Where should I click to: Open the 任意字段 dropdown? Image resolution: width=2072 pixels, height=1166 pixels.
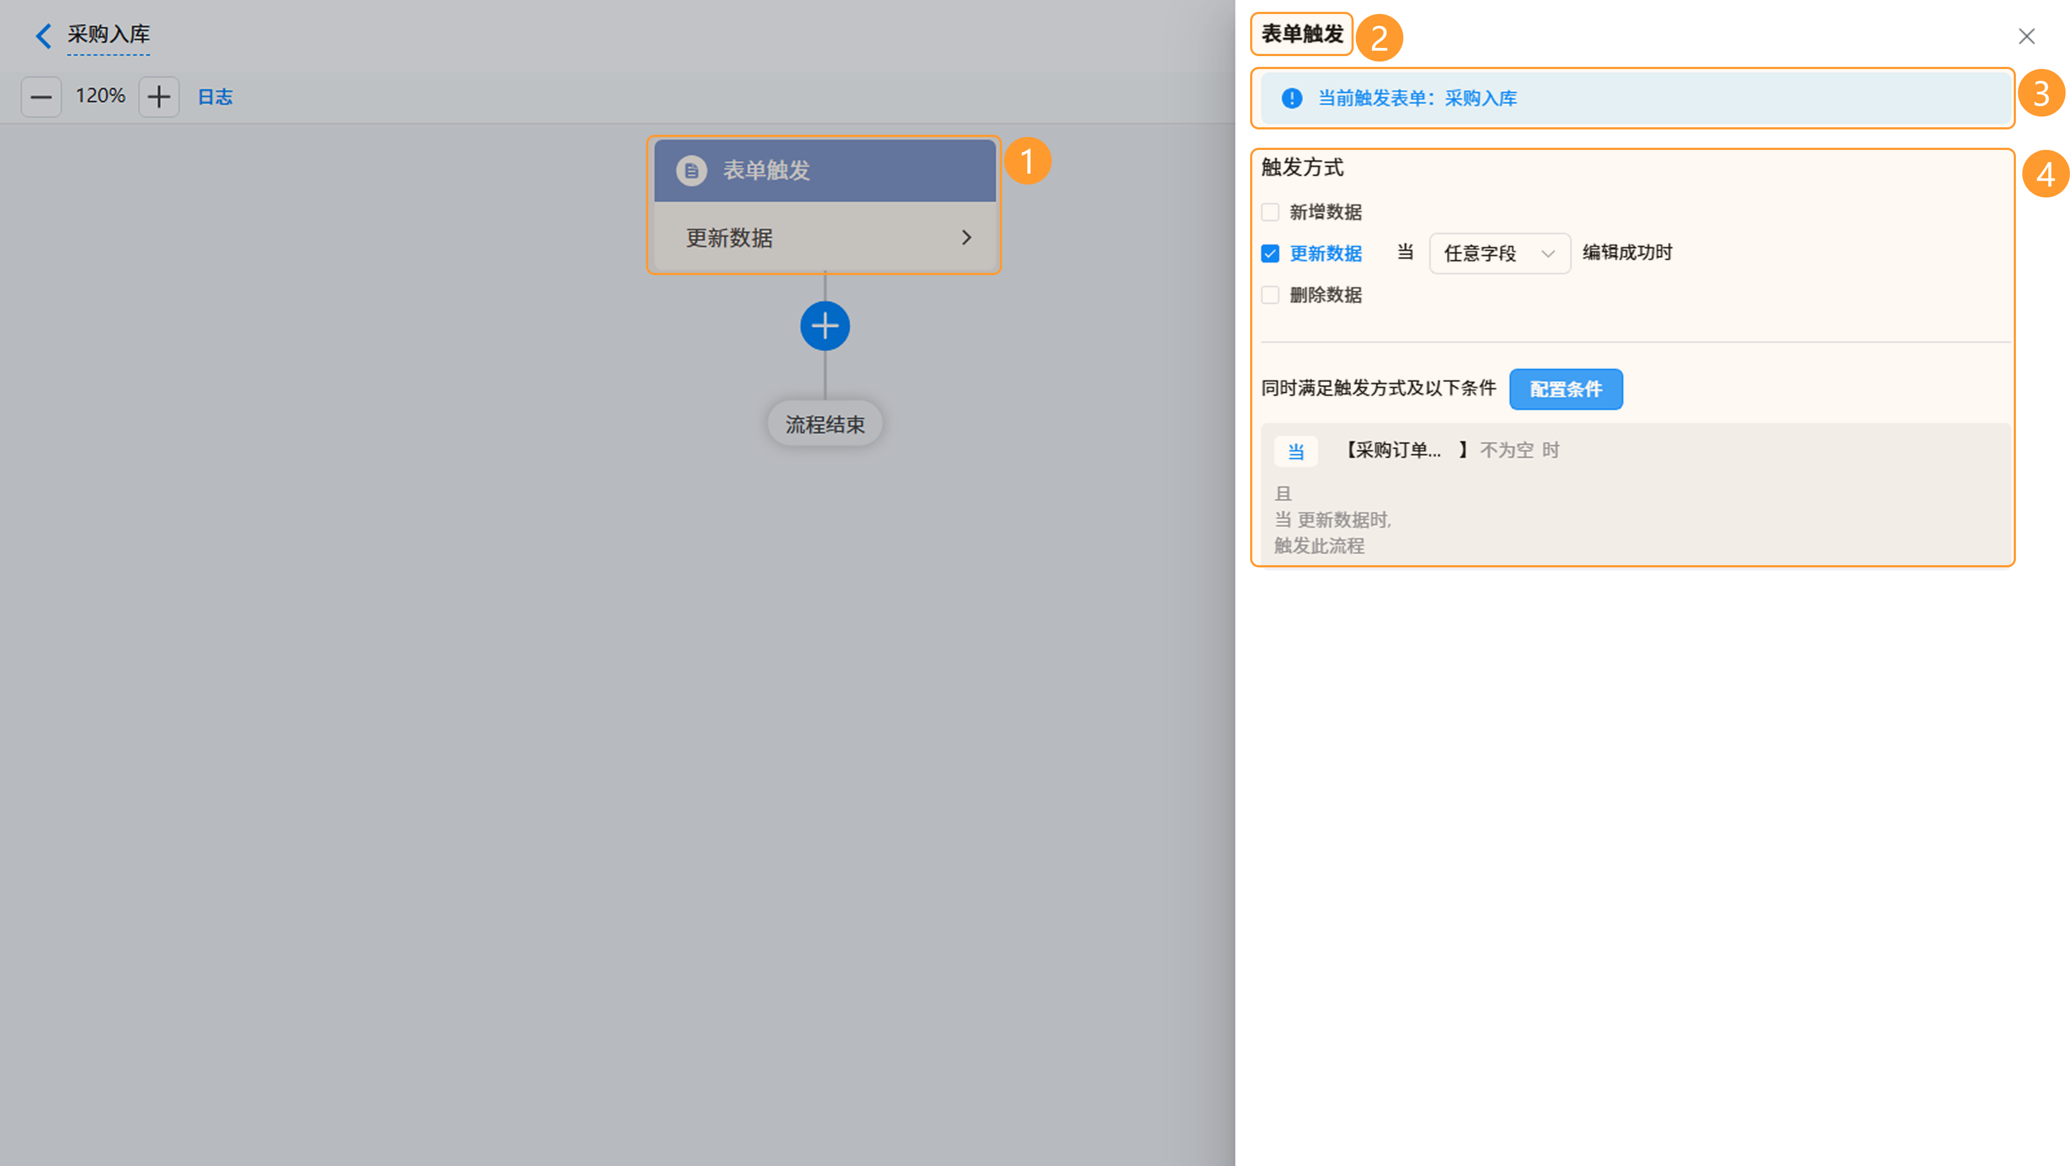(x=1499, y=253)
